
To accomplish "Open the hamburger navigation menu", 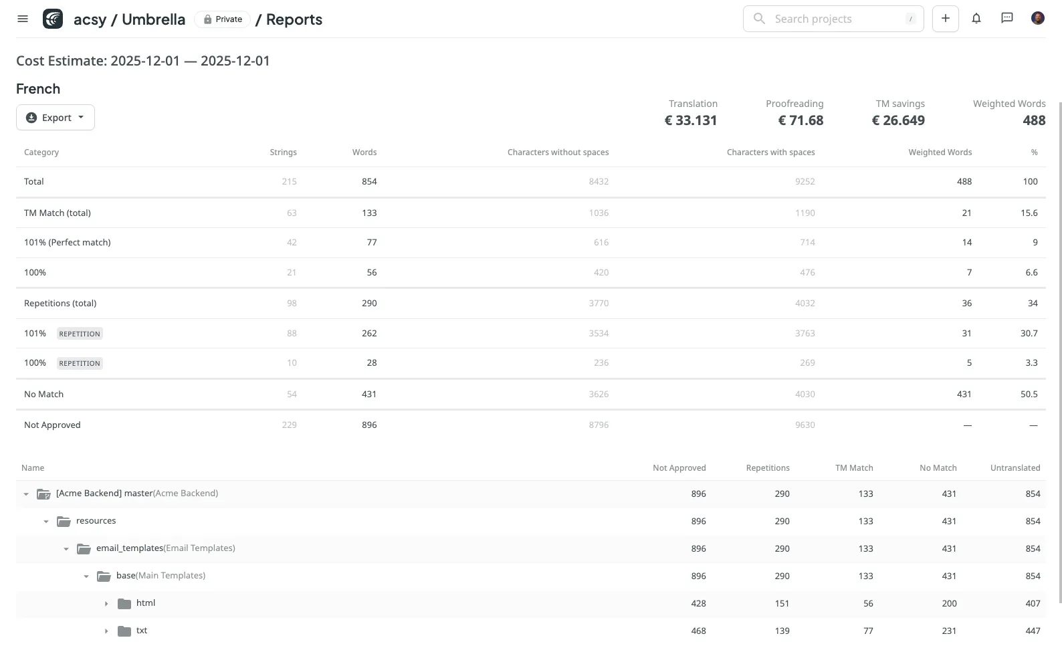I will point(23,19).
